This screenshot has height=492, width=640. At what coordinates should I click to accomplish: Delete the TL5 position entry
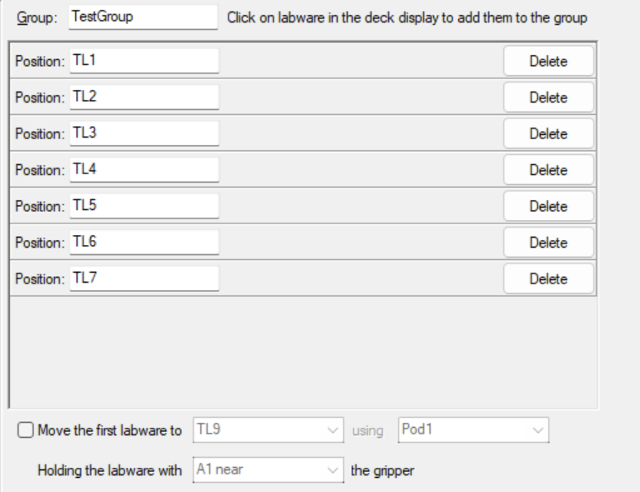coord(548,207)
